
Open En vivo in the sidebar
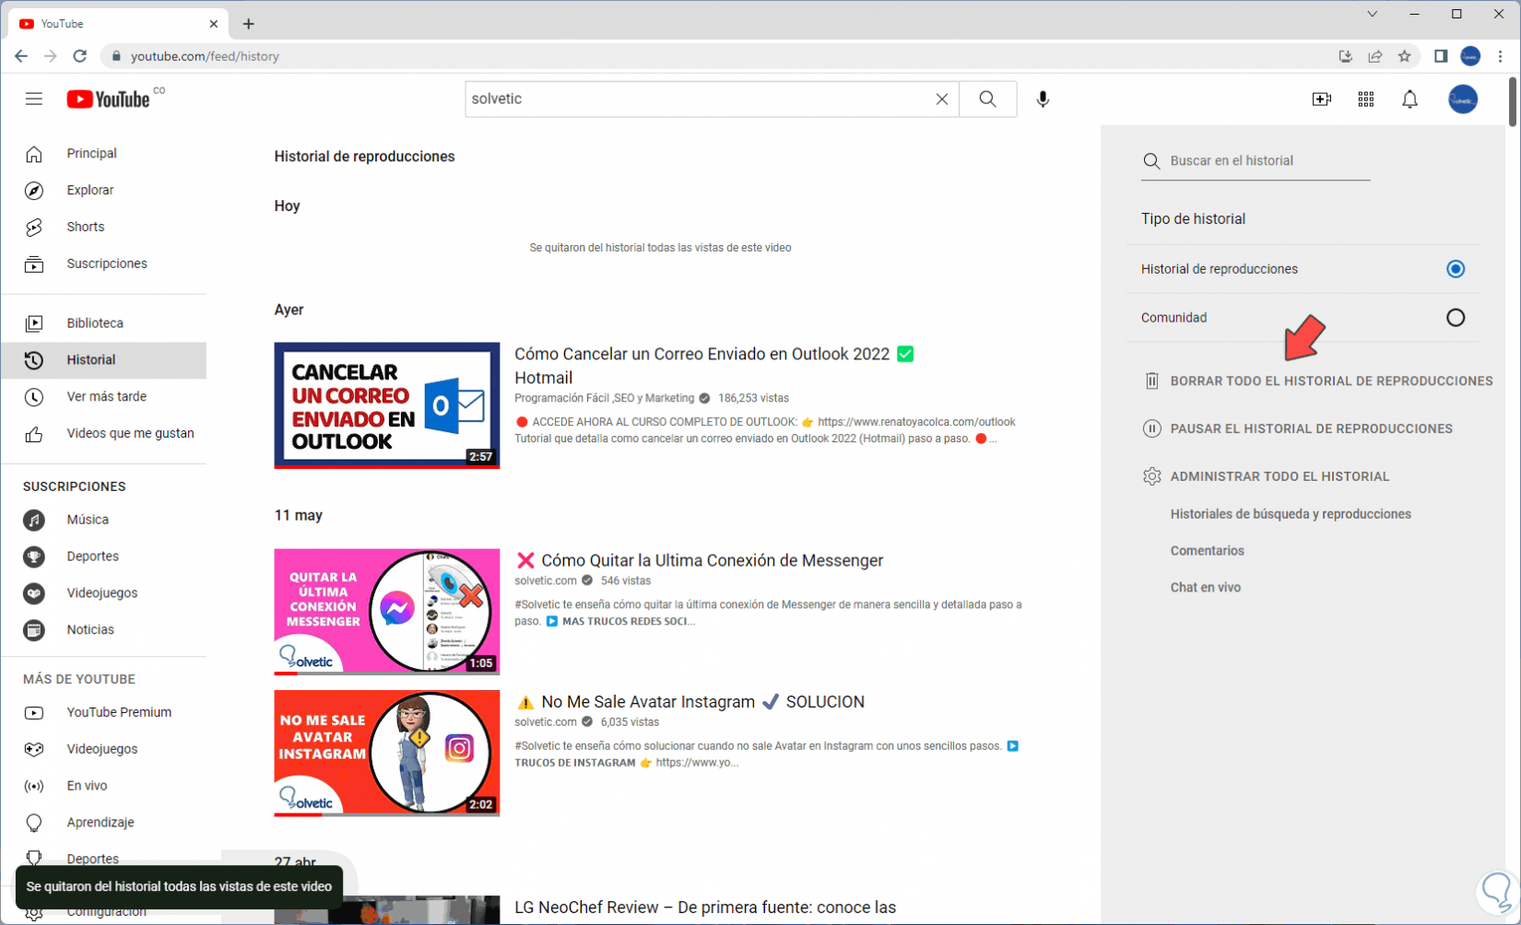click(x=104, y=786)
